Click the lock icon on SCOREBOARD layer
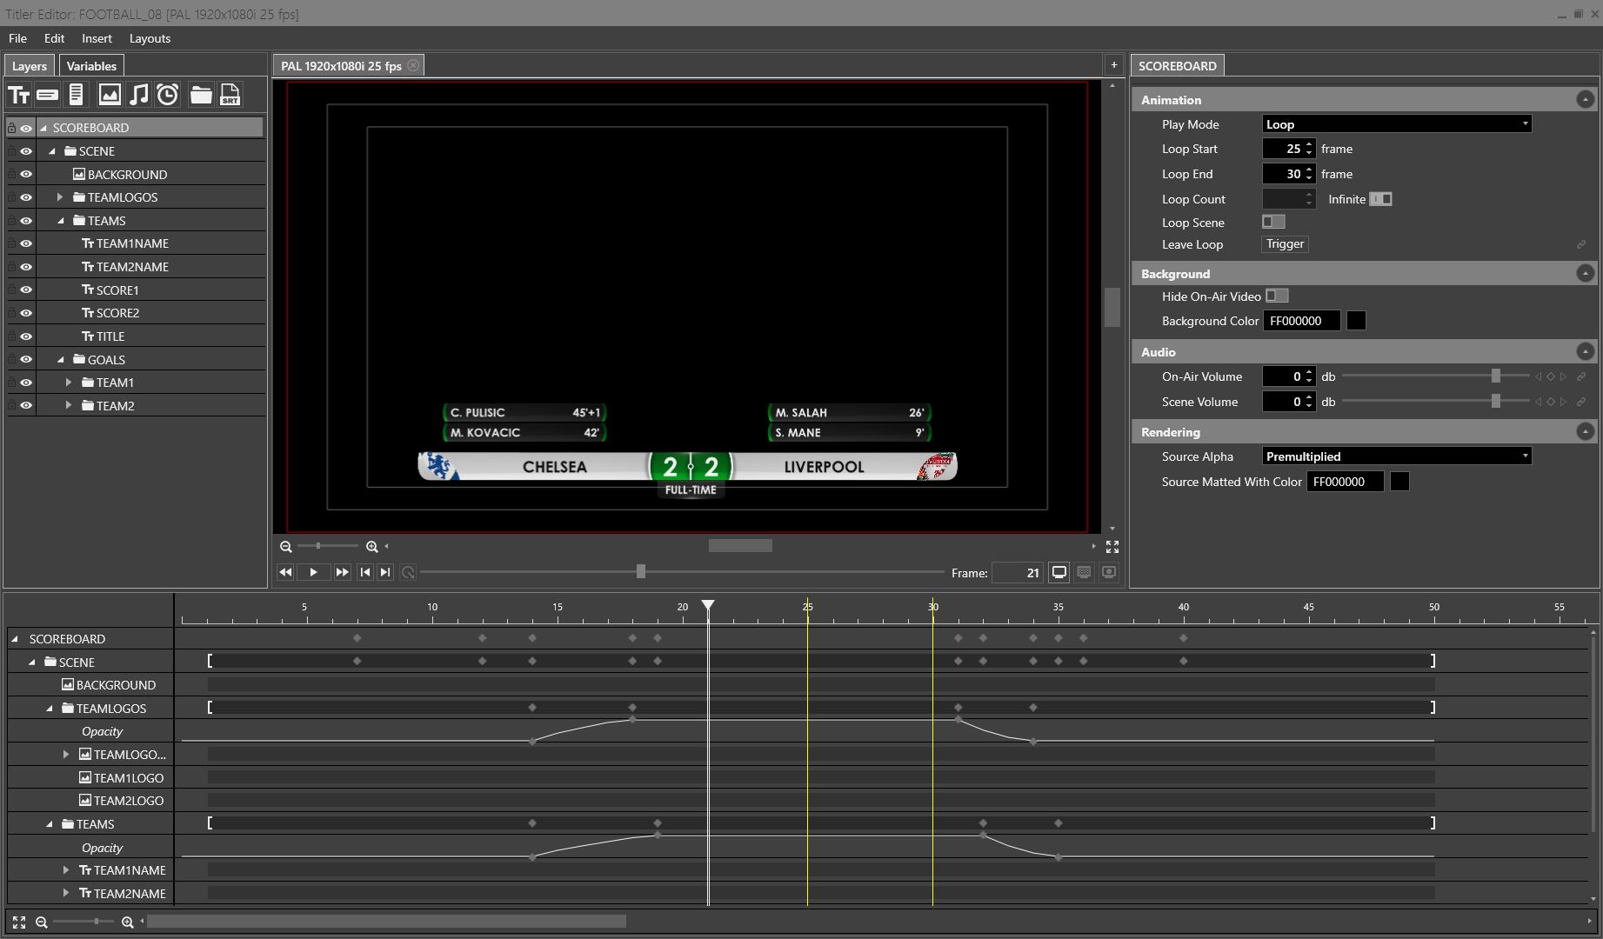 (12, 128)
